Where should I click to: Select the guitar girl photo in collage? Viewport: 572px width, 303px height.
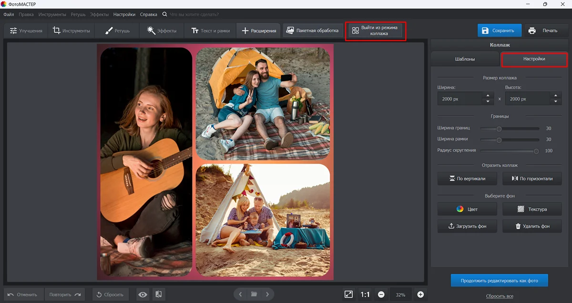(x=146, y=162)
